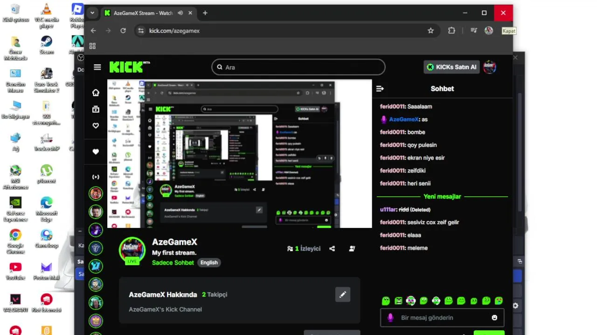The width and height of the screenshot is (597, 335).
Task: Select chat message 'sesiviz cox zeif gelir'
Action: 433,222
